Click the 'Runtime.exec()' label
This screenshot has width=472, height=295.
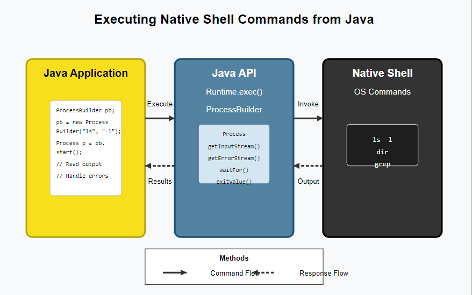[234, 92]
